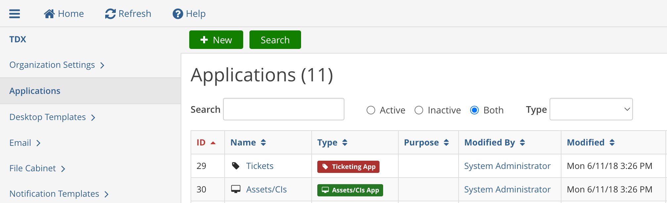667x203 pixels.
Task: Open the Type dropdown
Action: (591, 109)
